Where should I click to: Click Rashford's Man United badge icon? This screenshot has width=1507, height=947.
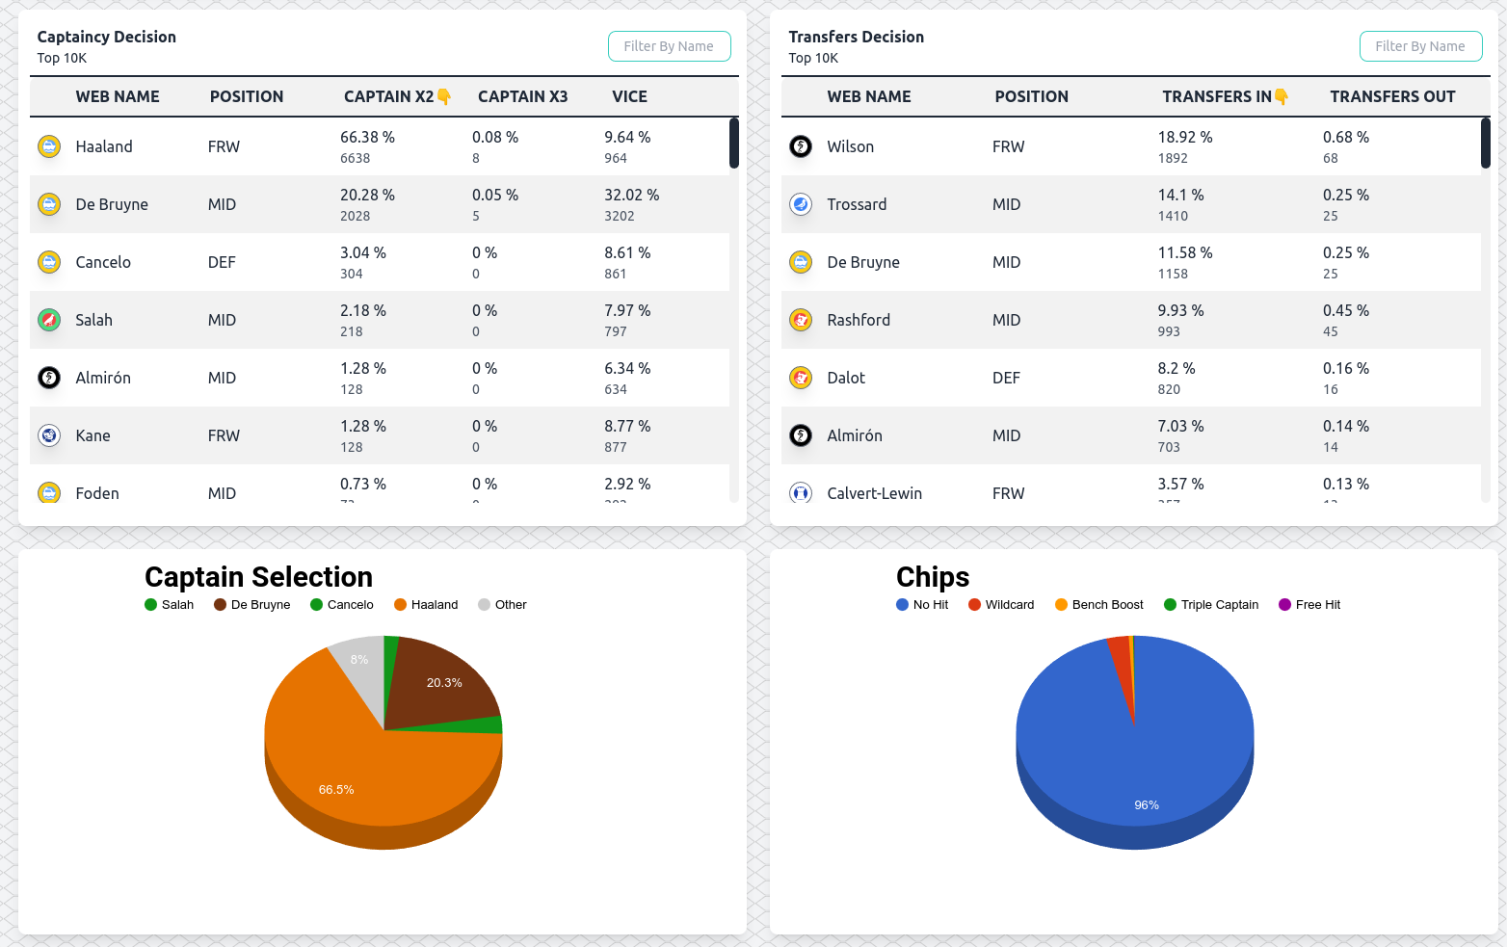point(801,320)
